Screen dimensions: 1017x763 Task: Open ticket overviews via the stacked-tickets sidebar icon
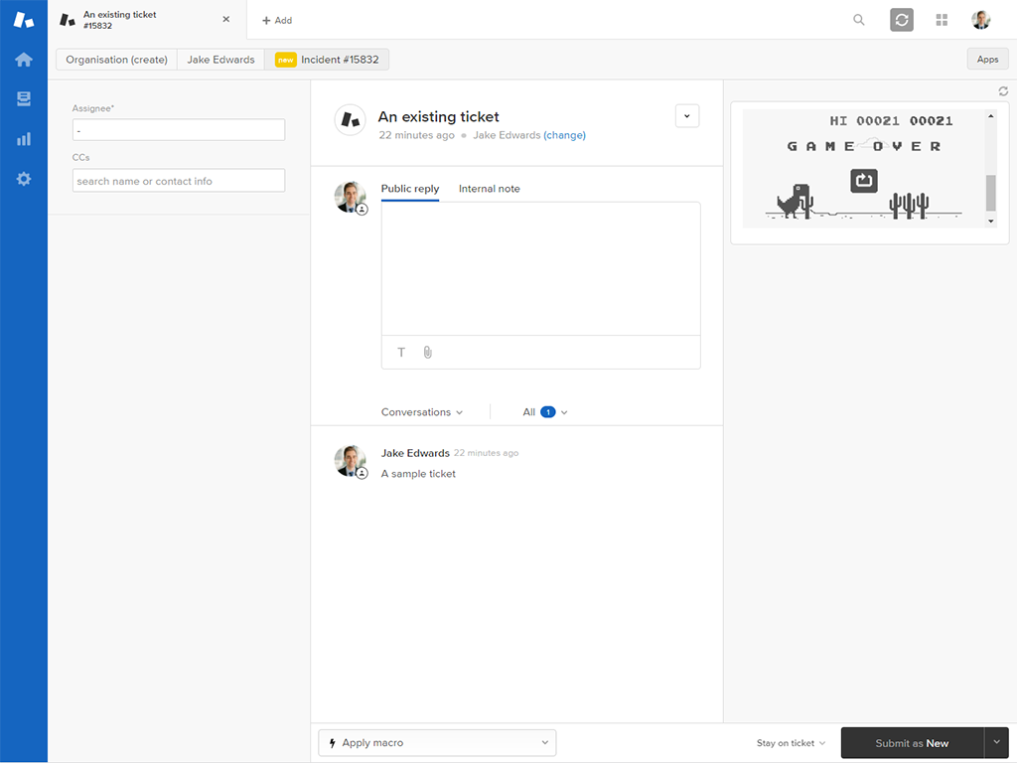(x=23, y=98)
